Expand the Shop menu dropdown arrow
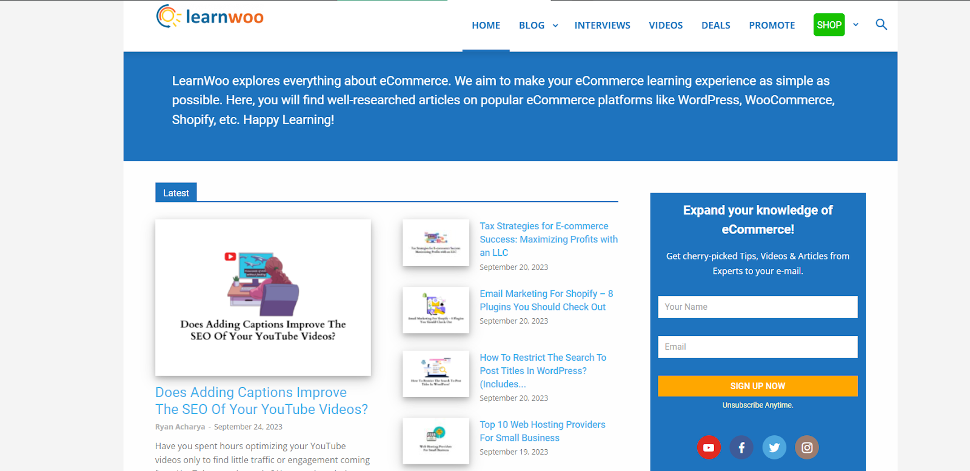 pyautogui.click(x=856, y=25)
